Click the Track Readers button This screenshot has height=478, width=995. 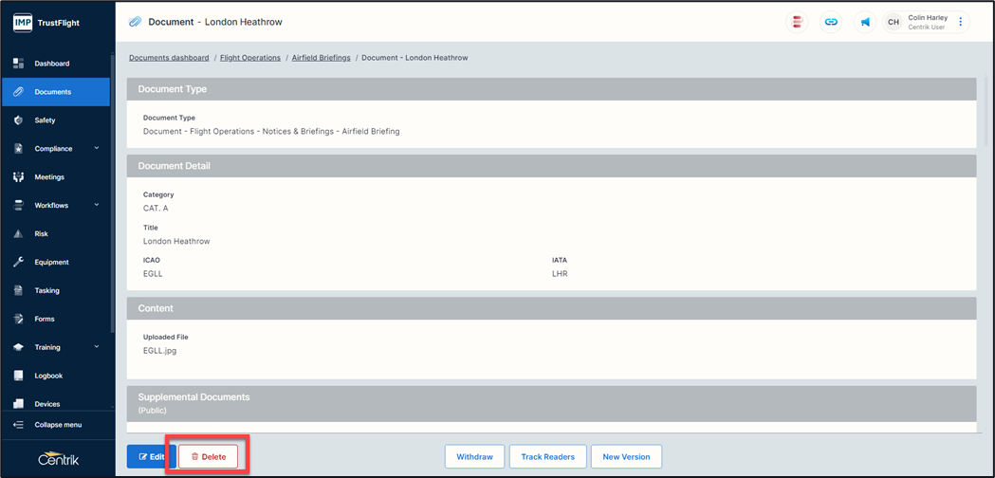(547, 456)
